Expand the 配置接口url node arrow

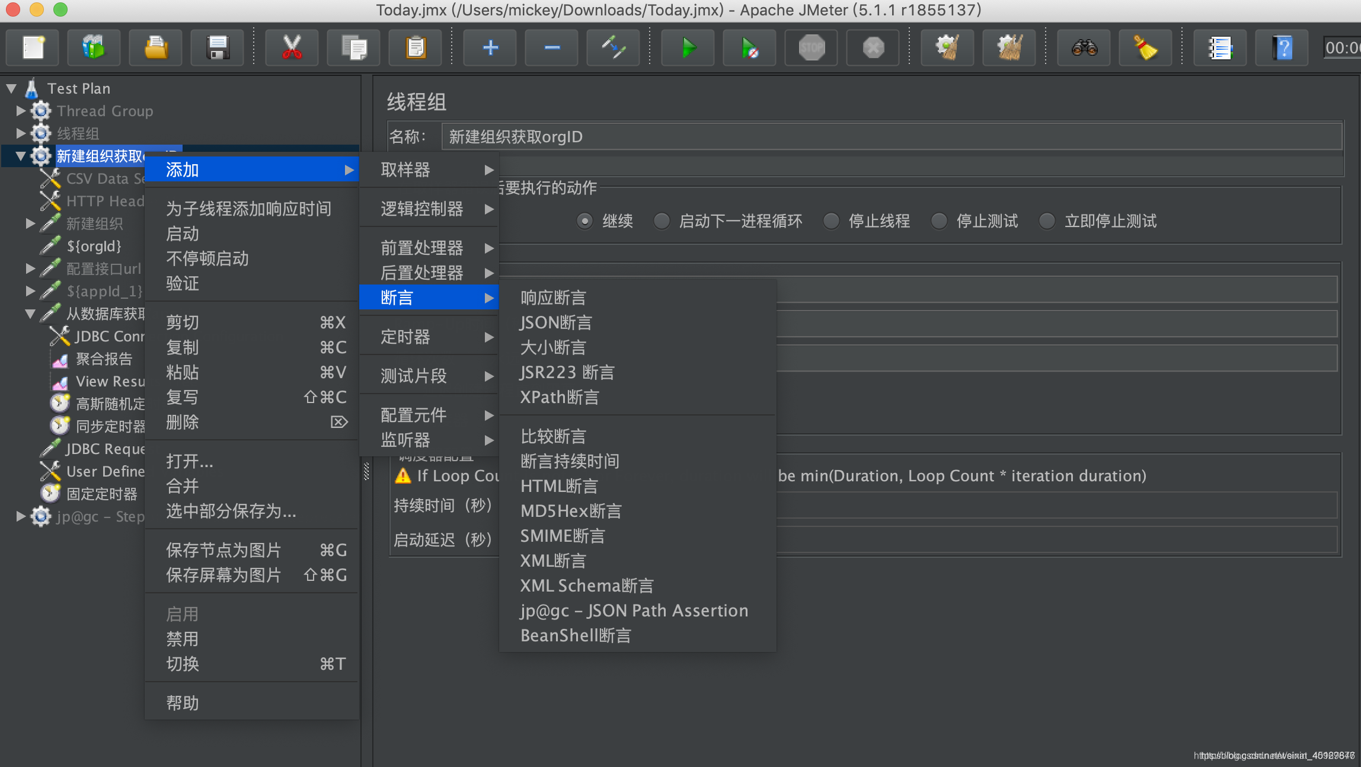(x=30, y=269)
